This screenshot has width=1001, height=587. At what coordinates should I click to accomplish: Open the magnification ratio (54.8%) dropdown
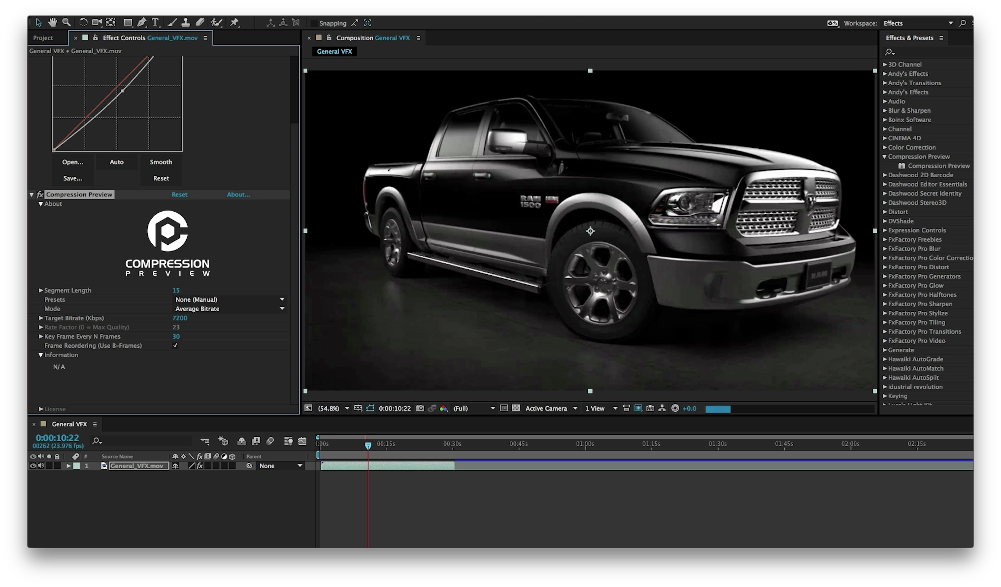click(x=334, y=408)
